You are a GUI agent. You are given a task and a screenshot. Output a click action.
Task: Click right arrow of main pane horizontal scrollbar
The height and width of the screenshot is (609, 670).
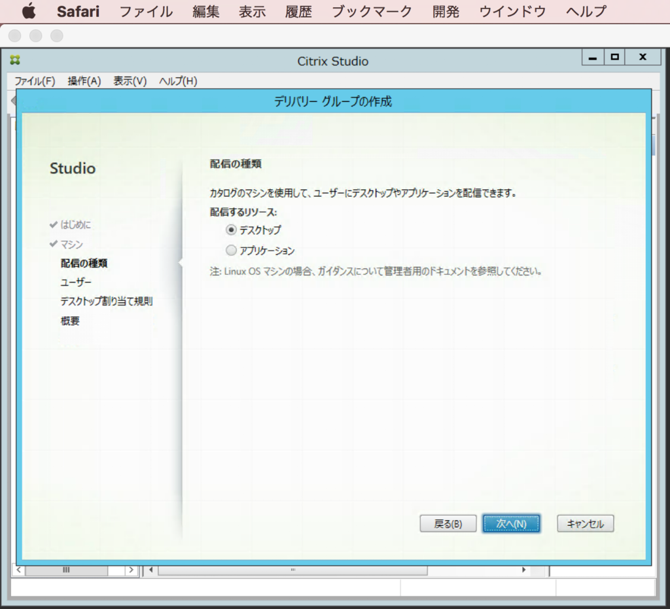524,570
